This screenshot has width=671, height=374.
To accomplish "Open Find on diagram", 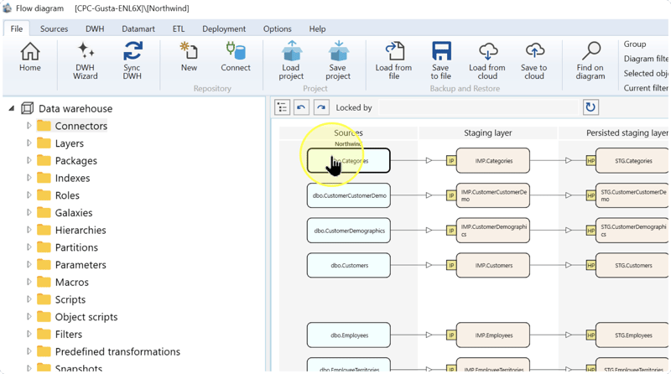I will pos(590,60).
